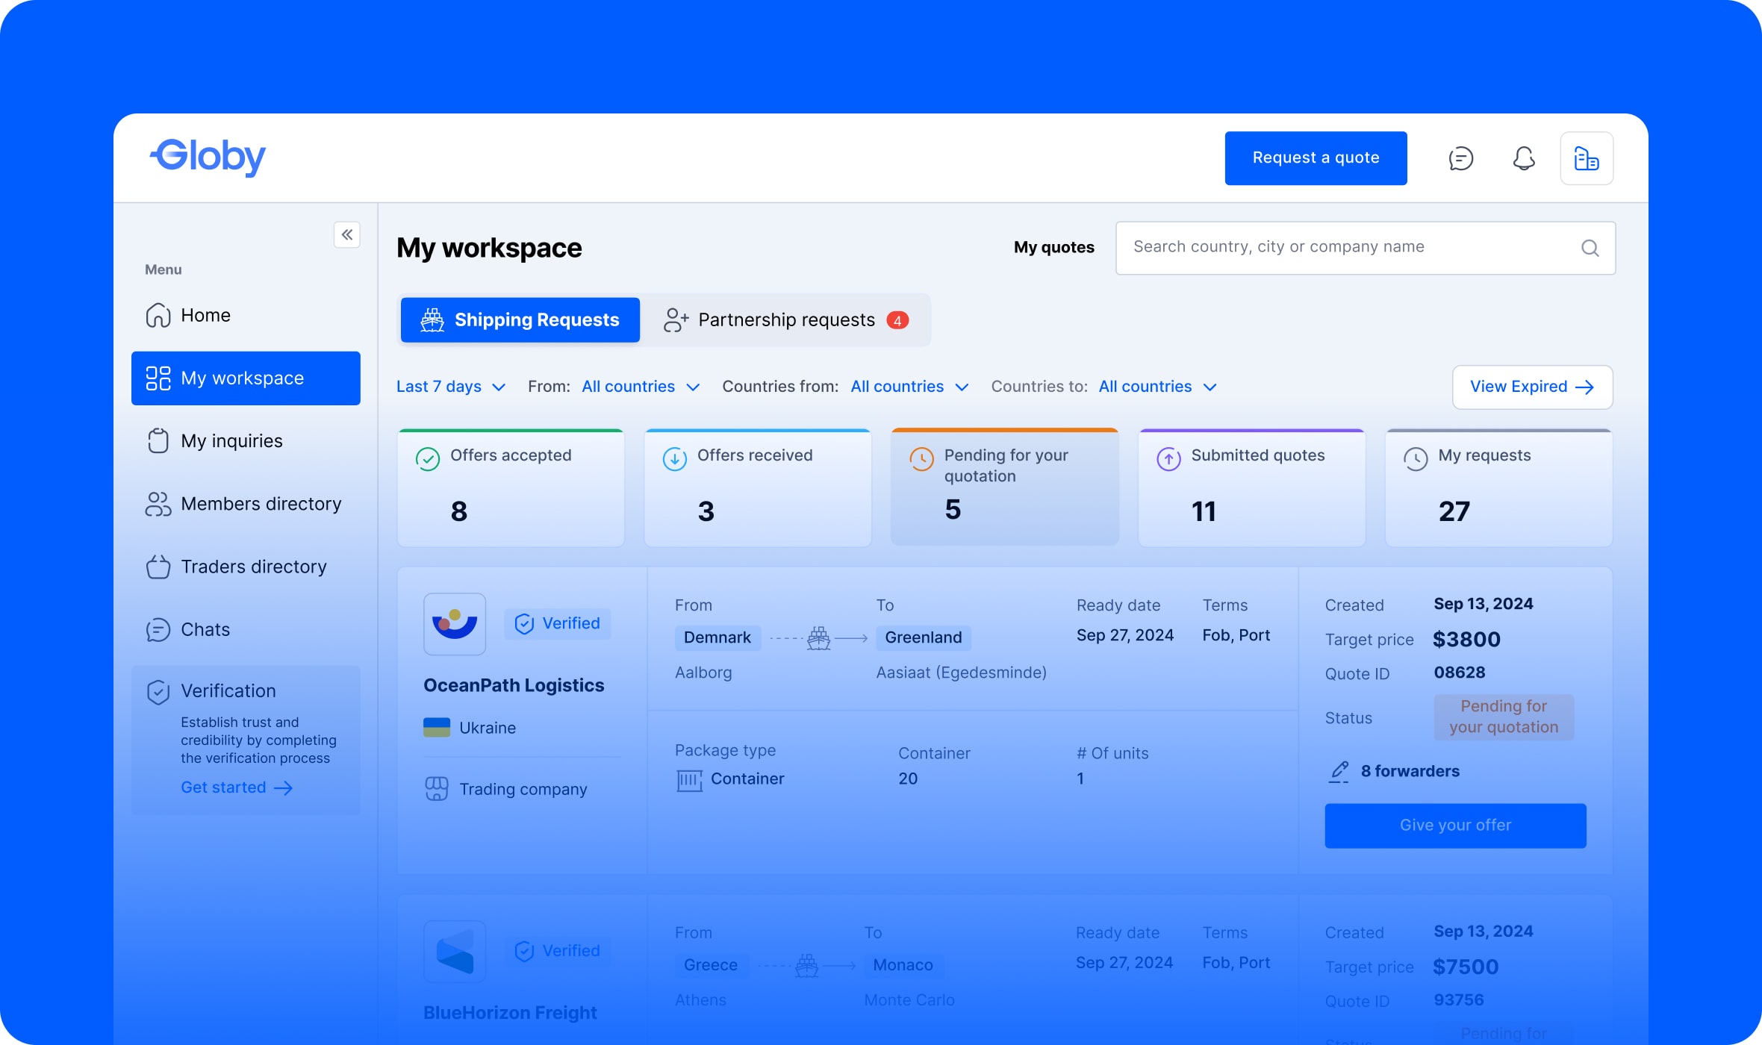Click the Get started verification link

[237, 787]
